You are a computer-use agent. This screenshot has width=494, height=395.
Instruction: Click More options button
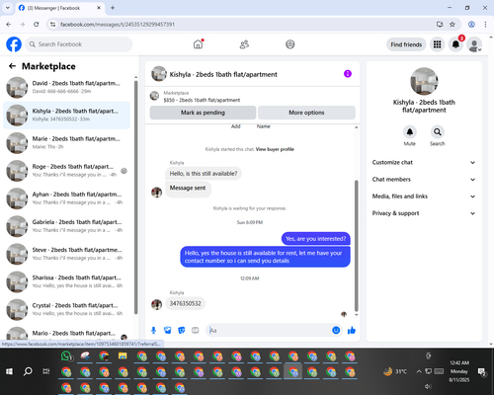(306, 113)
